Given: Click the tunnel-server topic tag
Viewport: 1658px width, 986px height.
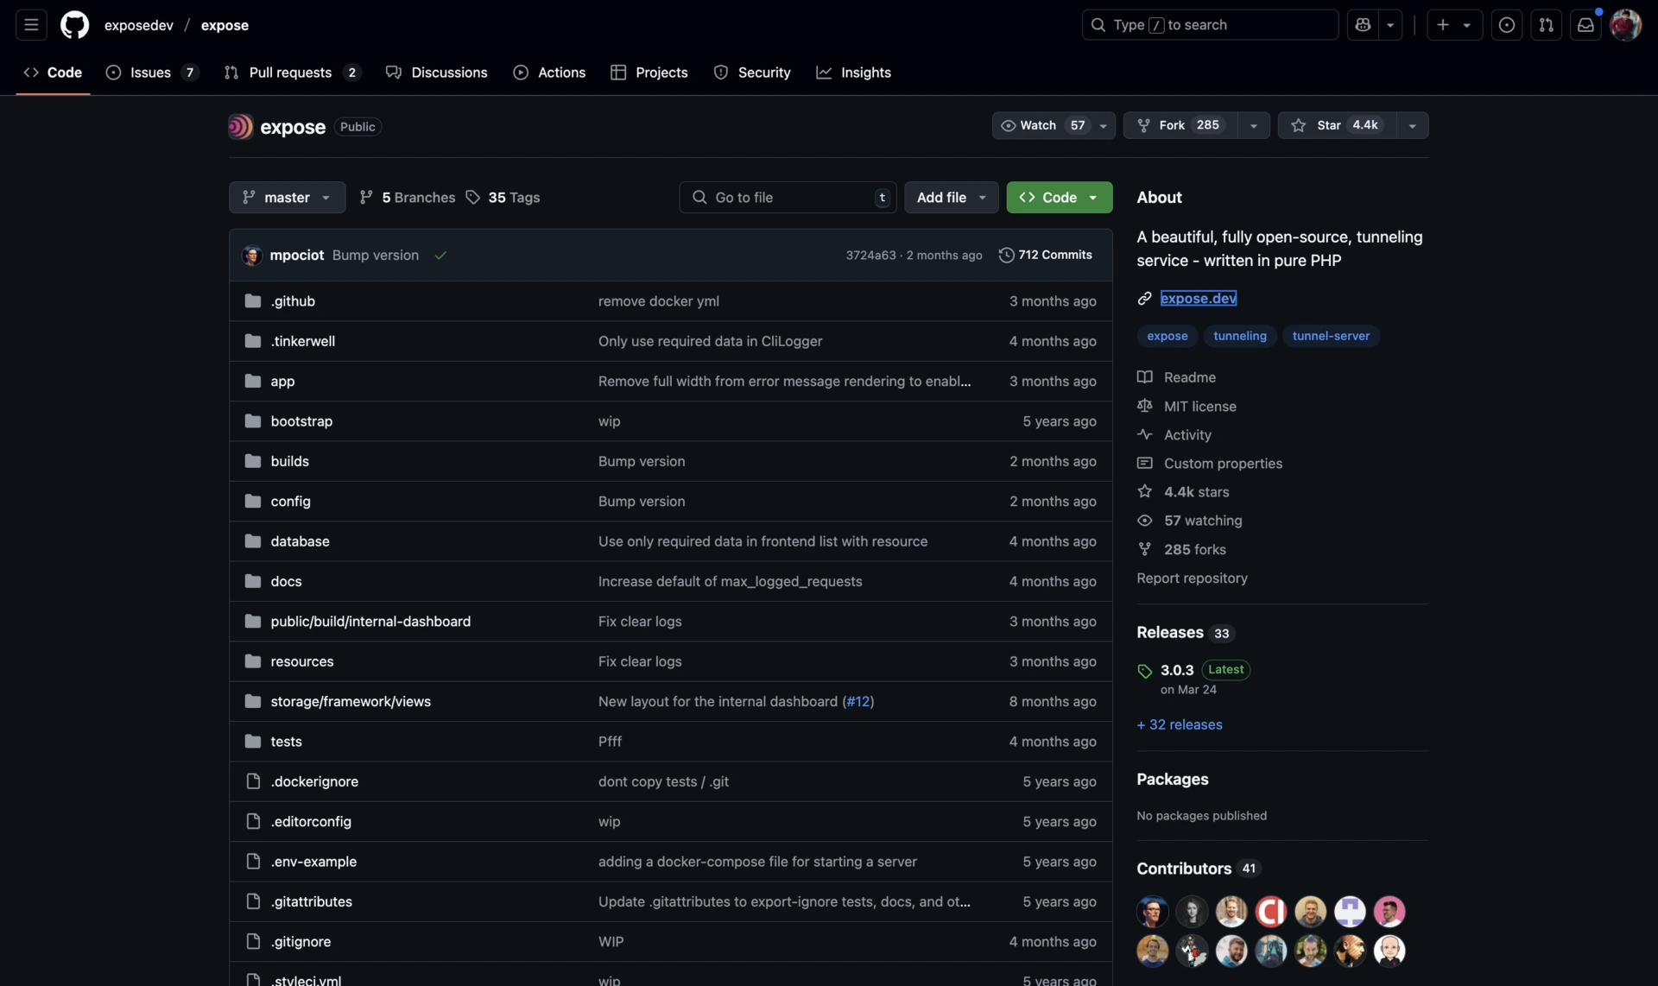Looking at the screenshot, I should (x=1331, y=336).
